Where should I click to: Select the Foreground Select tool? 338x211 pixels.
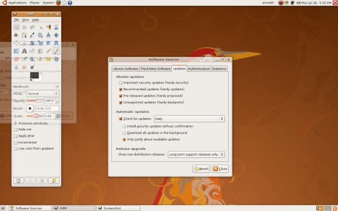pyautogui.click(x=16, y=35)
